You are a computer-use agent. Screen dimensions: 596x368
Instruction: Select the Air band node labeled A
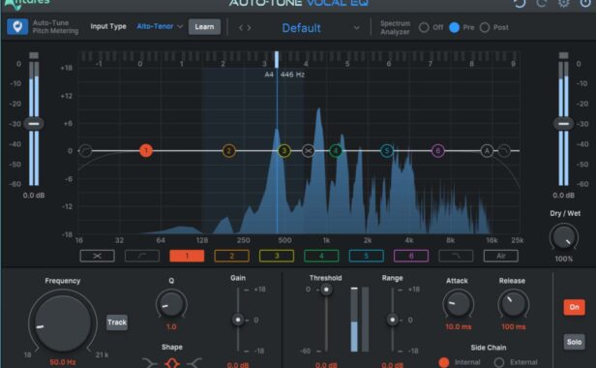pyautogui.click(x=487, y=151)
